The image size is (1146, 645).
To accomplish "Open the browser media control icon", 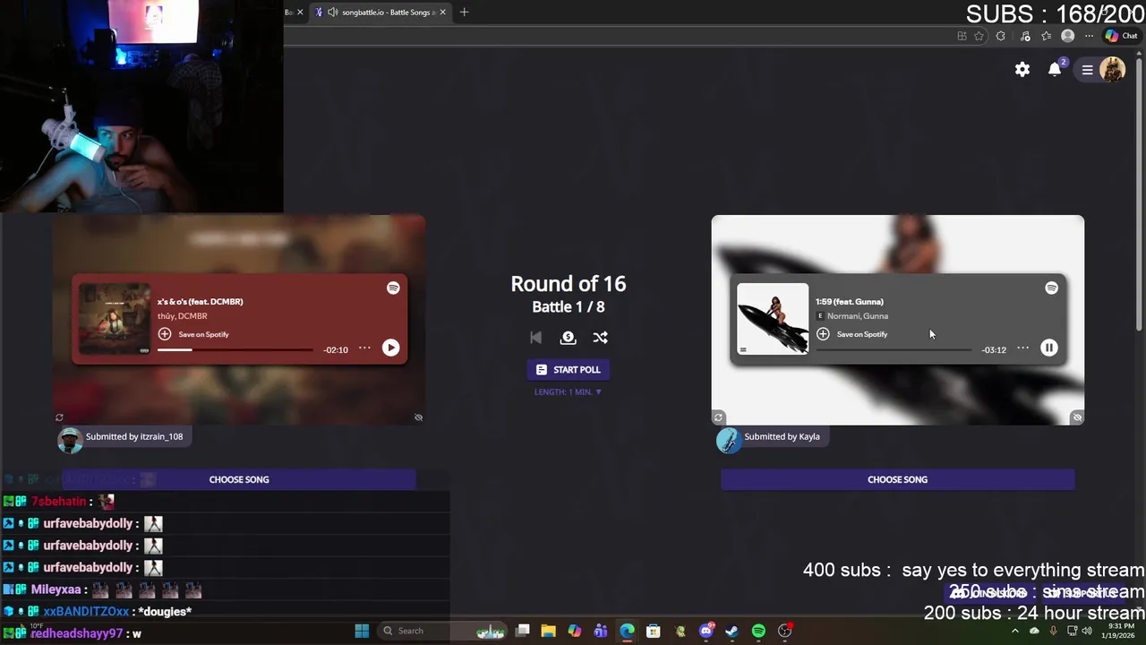I will (1024, 36).
